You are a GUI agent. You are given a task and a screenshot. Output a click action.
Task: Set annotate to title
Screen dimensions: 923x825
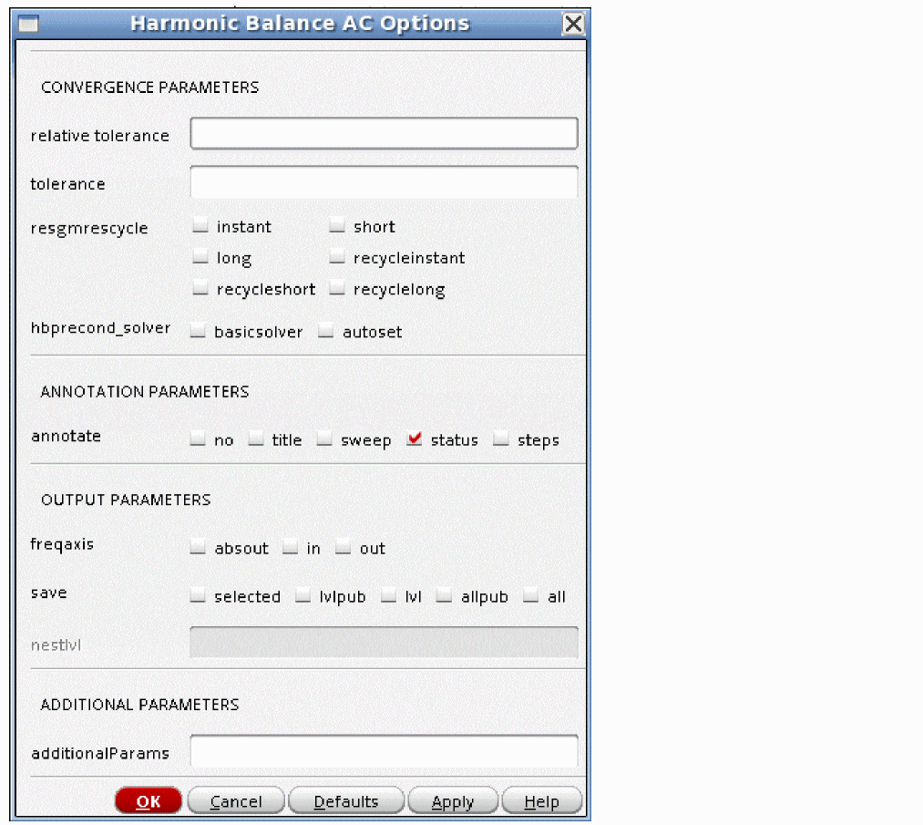(x=255, y=438)
